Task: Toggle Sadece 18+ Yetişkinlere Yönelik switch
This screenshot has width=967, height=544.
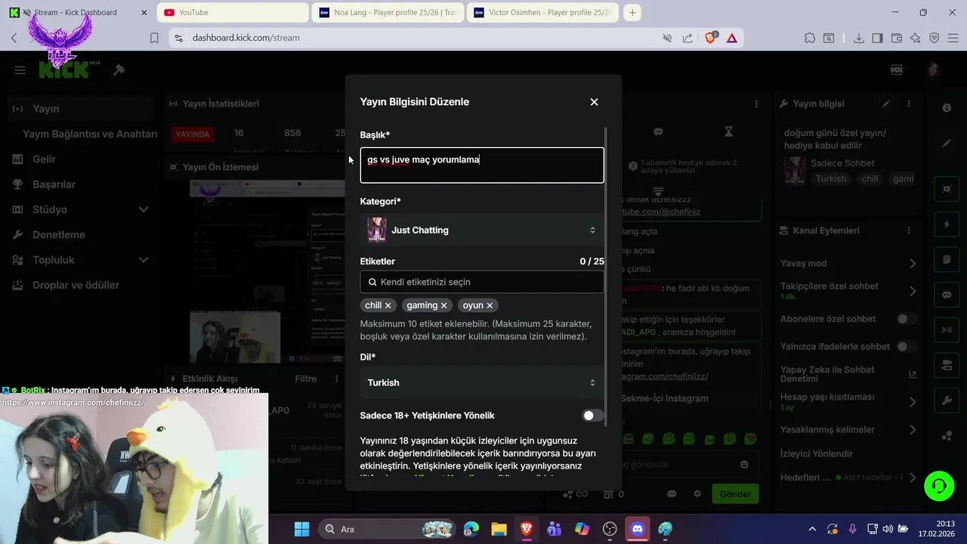Action: tap(593, 416)
